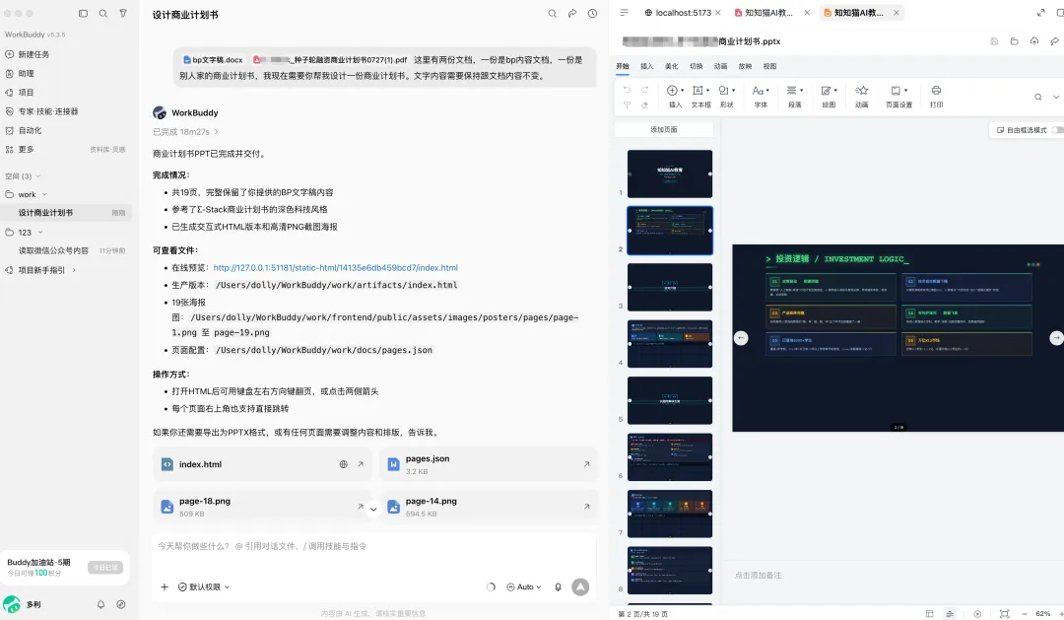The height and width of the screenshot is (620, 1064).
Task: Click the plus attachment icon
Action: (165, 586)
